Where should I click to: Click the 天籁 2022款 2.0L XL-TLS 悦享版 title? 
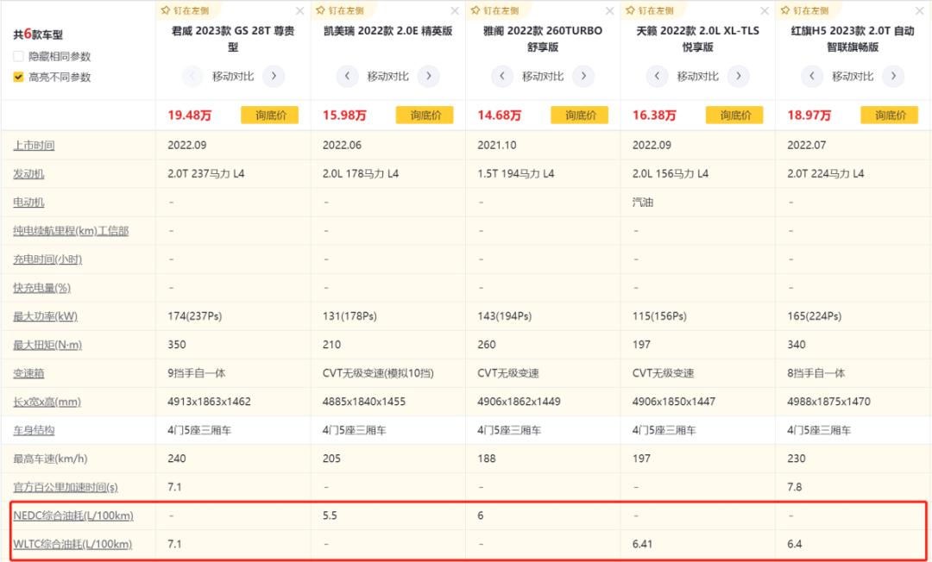coord(698,39)
